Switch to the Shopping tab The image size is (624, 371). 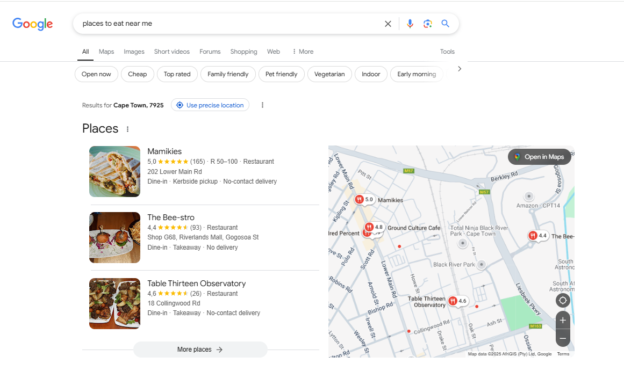(x=243, y=52)
